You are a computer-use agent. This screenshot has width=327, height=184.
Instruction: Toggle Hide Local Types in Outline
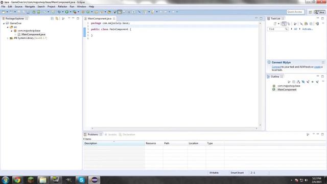click(x=317, y=82)
